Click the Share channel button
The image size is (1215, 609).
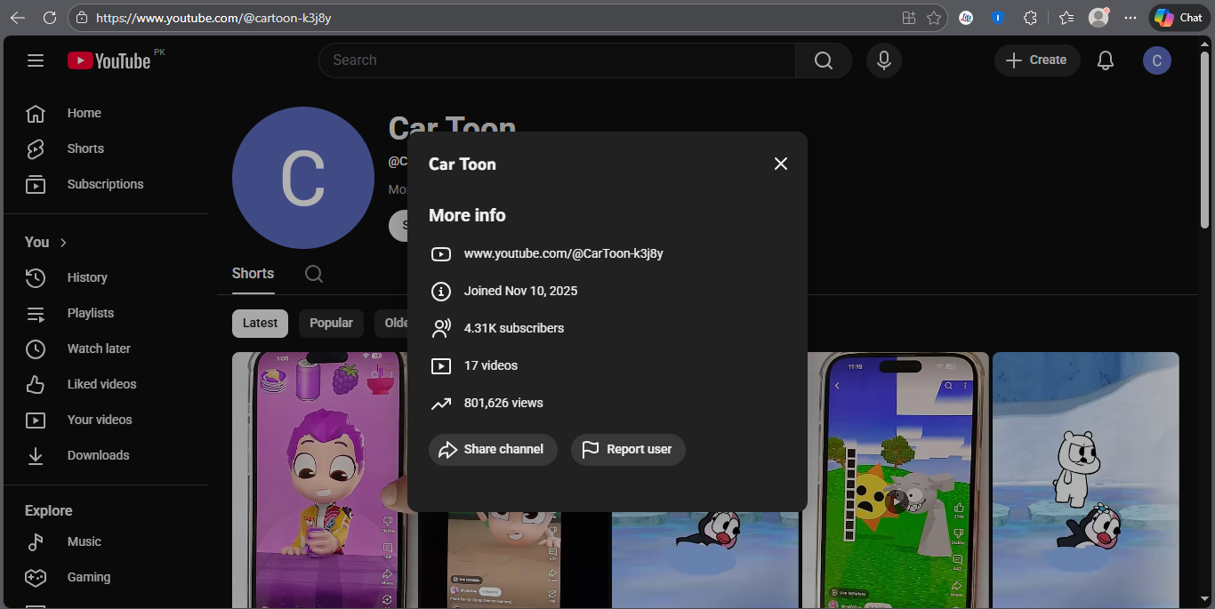coord(493,450)
